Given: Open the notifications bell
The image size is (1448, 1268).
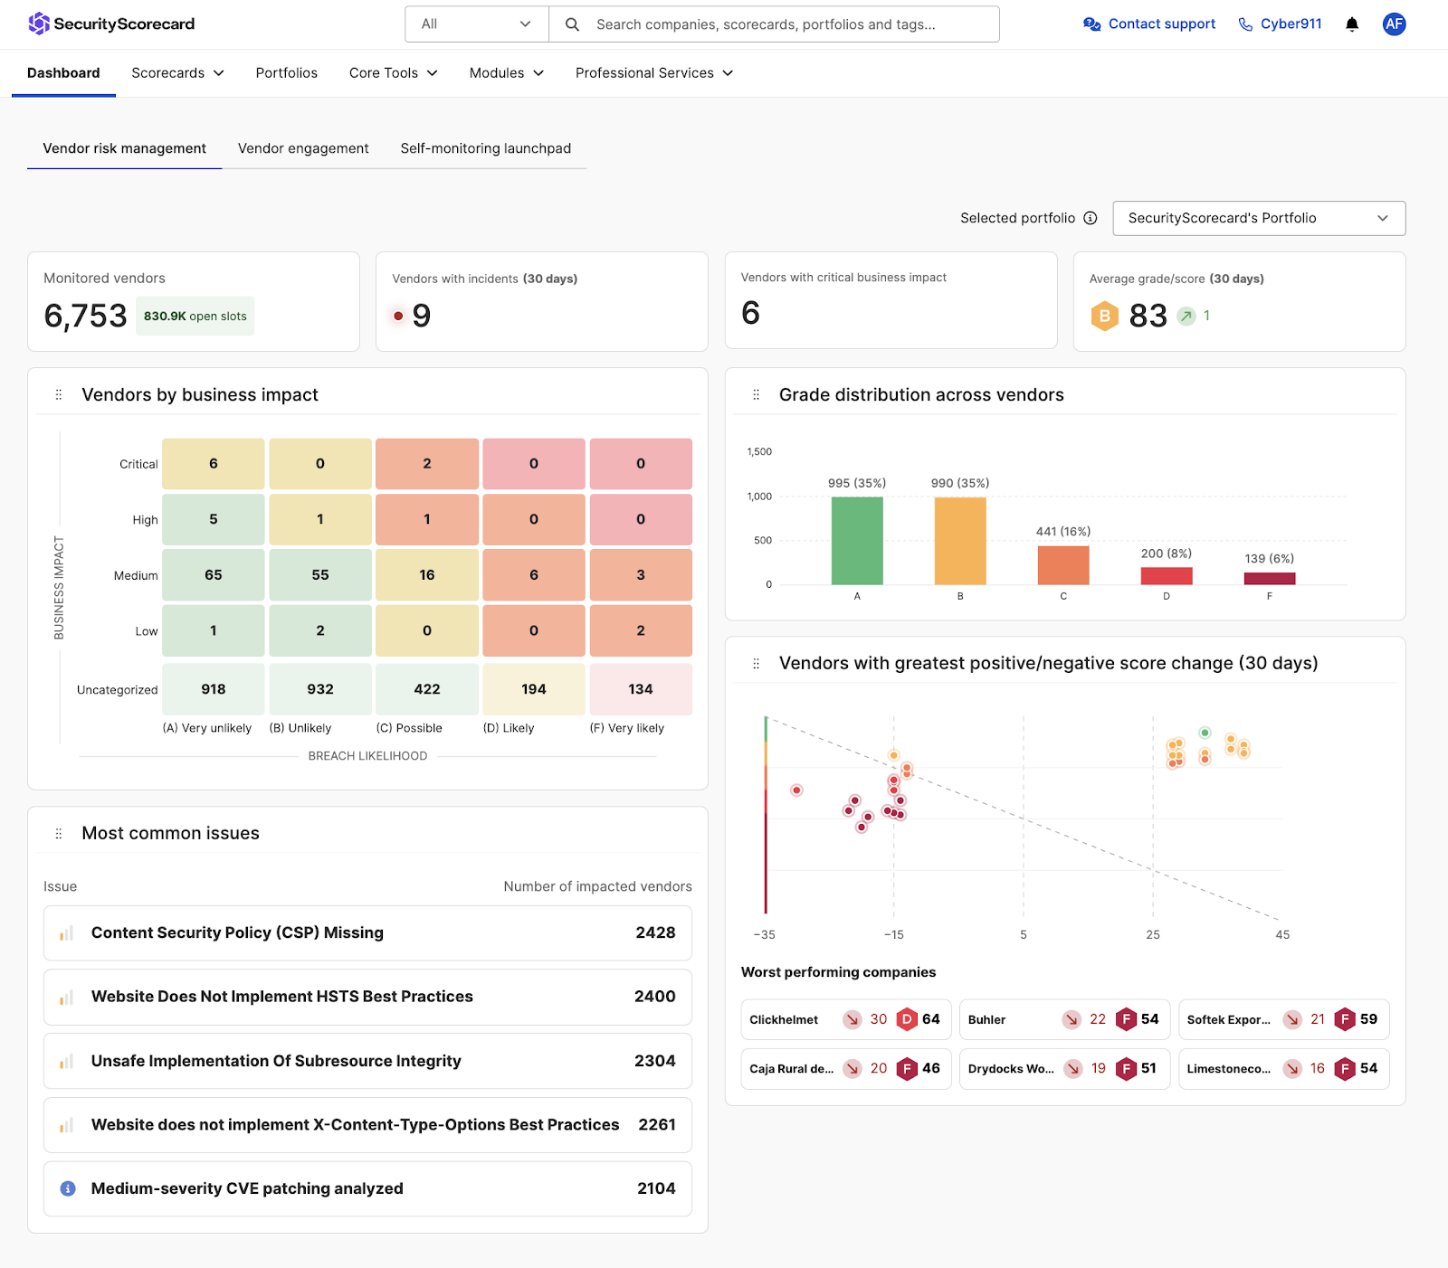Looking at the screenshot, I should point(1351,24).
